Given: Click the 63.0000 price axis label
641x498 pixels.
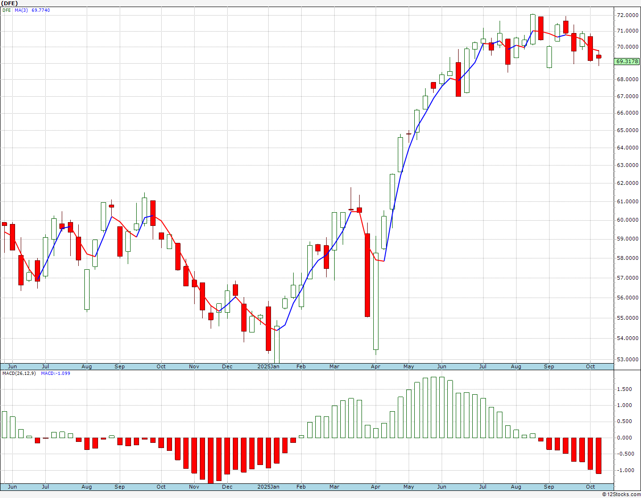Looking at the screenshot, I should pos(628,165).
